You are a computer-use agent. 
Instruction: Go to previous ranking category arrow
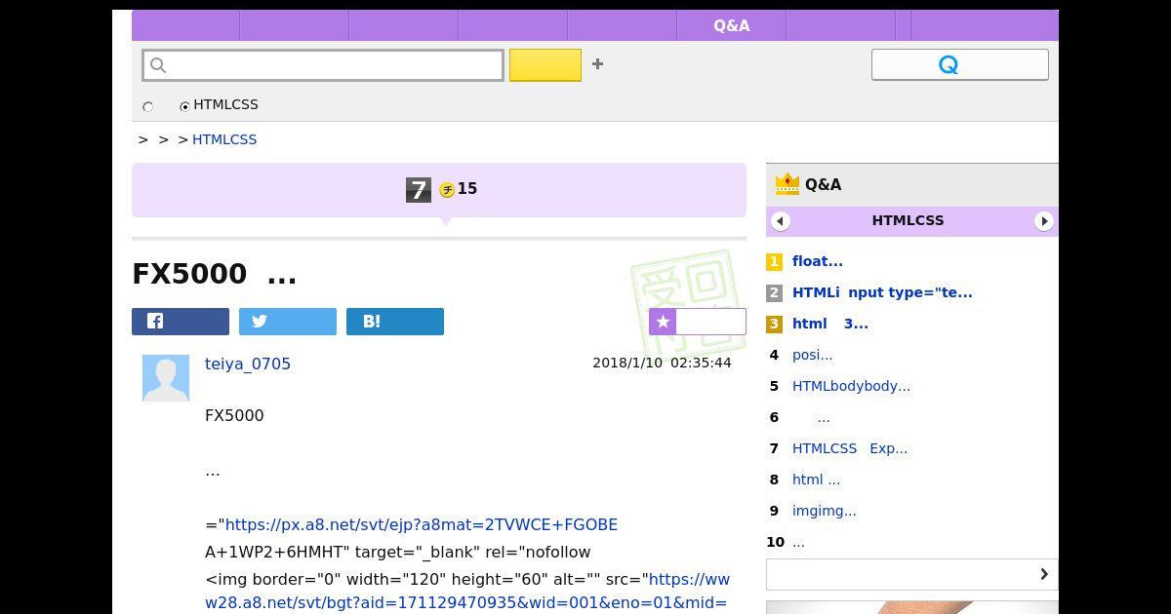[x=781, y=221]
